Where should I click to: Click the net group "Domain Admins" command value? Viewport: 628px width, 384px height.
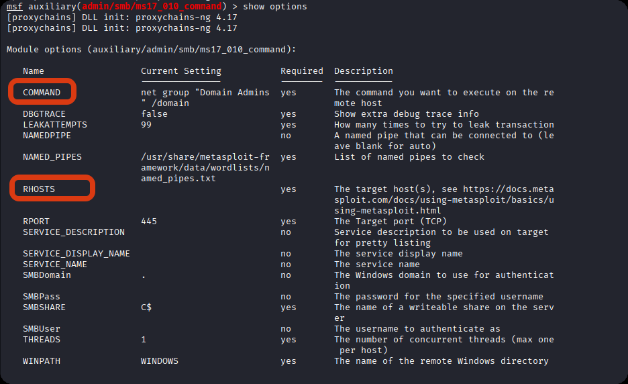point(205,97)
